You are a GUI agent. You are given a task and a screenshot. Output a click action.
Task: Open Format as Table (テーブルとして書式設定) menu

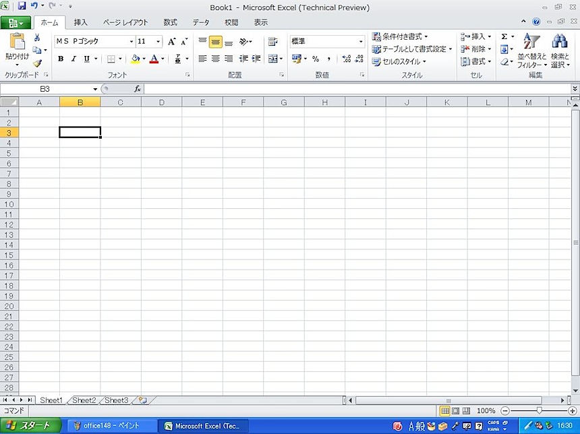pyautogui.click(x=412, y=49)
